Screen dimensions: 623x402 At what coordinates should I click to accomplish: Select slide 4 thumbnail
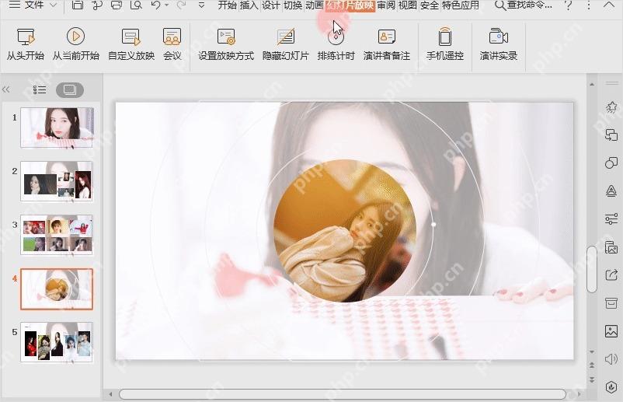[57, 289]
